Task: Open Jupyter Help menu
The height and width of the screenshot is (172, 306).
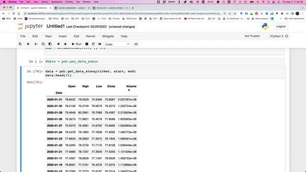Action: (124, 36)
